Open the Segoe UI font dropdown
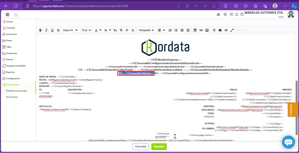The width and height of the screenshot is (299, 153). click(x=70, y=30)
